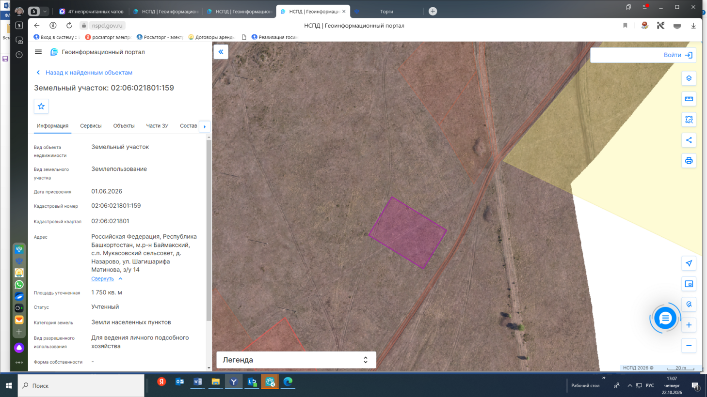Screen dimensions: 707x397
Task: Activate the area selection search tool
Action: pyautogui.click(x=689, y=120)
